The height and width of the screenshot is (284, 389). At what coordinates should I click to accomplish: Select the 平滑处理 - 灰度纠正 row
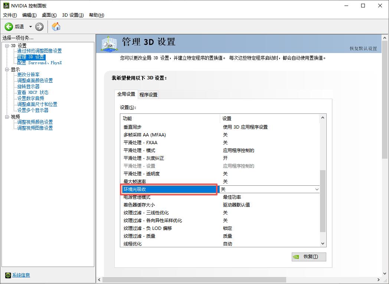click(220, 158)
